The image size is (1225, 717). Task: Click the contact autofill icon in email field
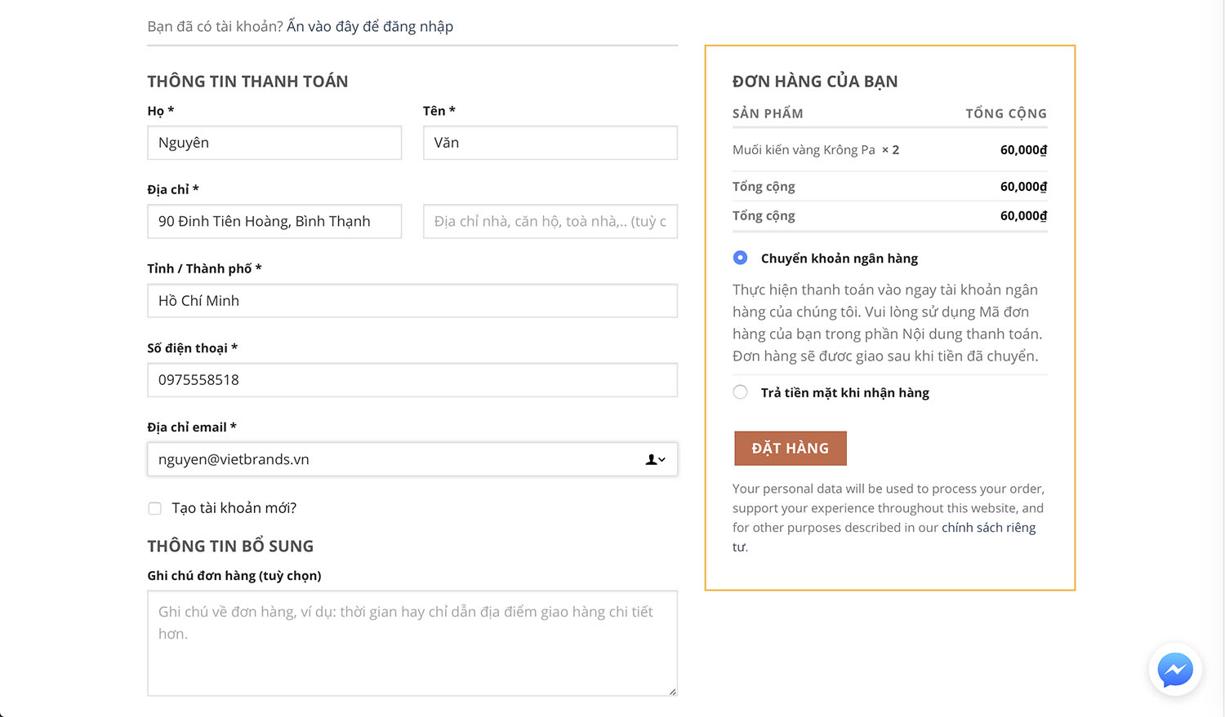(x=655, y=460)
